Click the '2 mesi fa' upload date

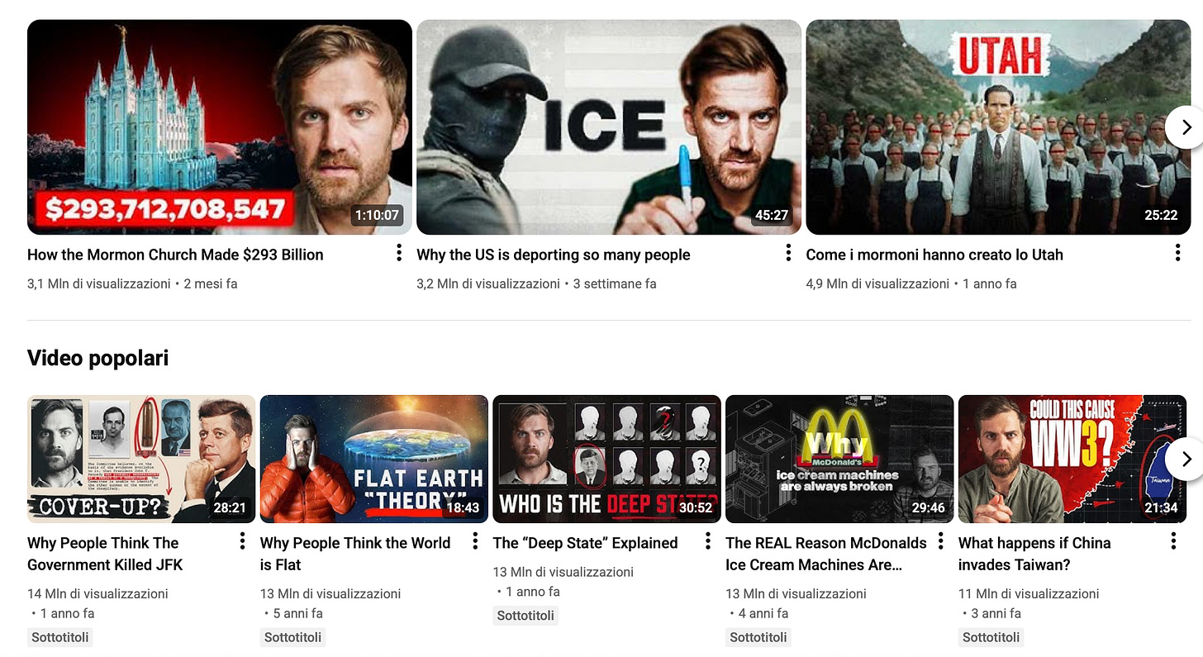click(211, 283)
